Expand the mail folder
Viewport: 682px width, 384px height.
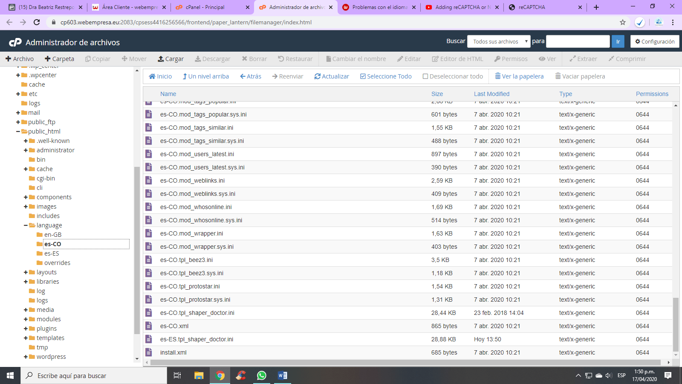click(x=18, y=113)
